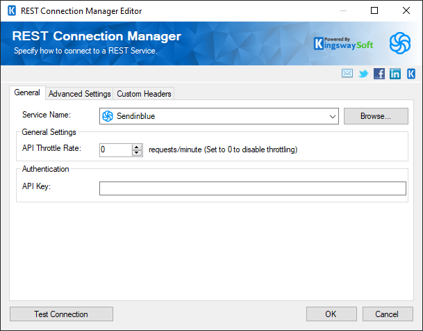Image resolution: width=423 pixels, height=331 pixels.
Task: Click the Sendinblue logo in the banner
Action: coord(400,43)
